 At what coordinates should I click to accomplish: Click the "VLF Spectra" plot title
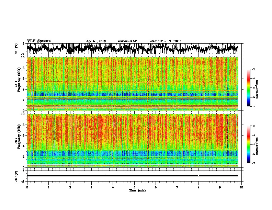(39, 41)
